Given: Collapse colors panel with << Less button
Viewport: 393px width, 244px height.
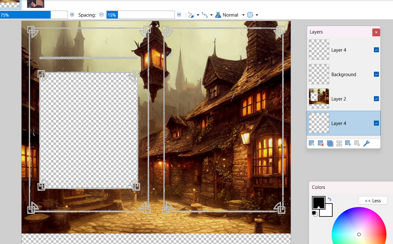Looking at the screenshot, I should click(x=373, y=200).
